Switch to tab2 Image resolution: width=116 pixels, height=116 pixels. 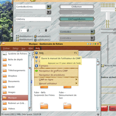pyautogui.click(x=113, y=108)
